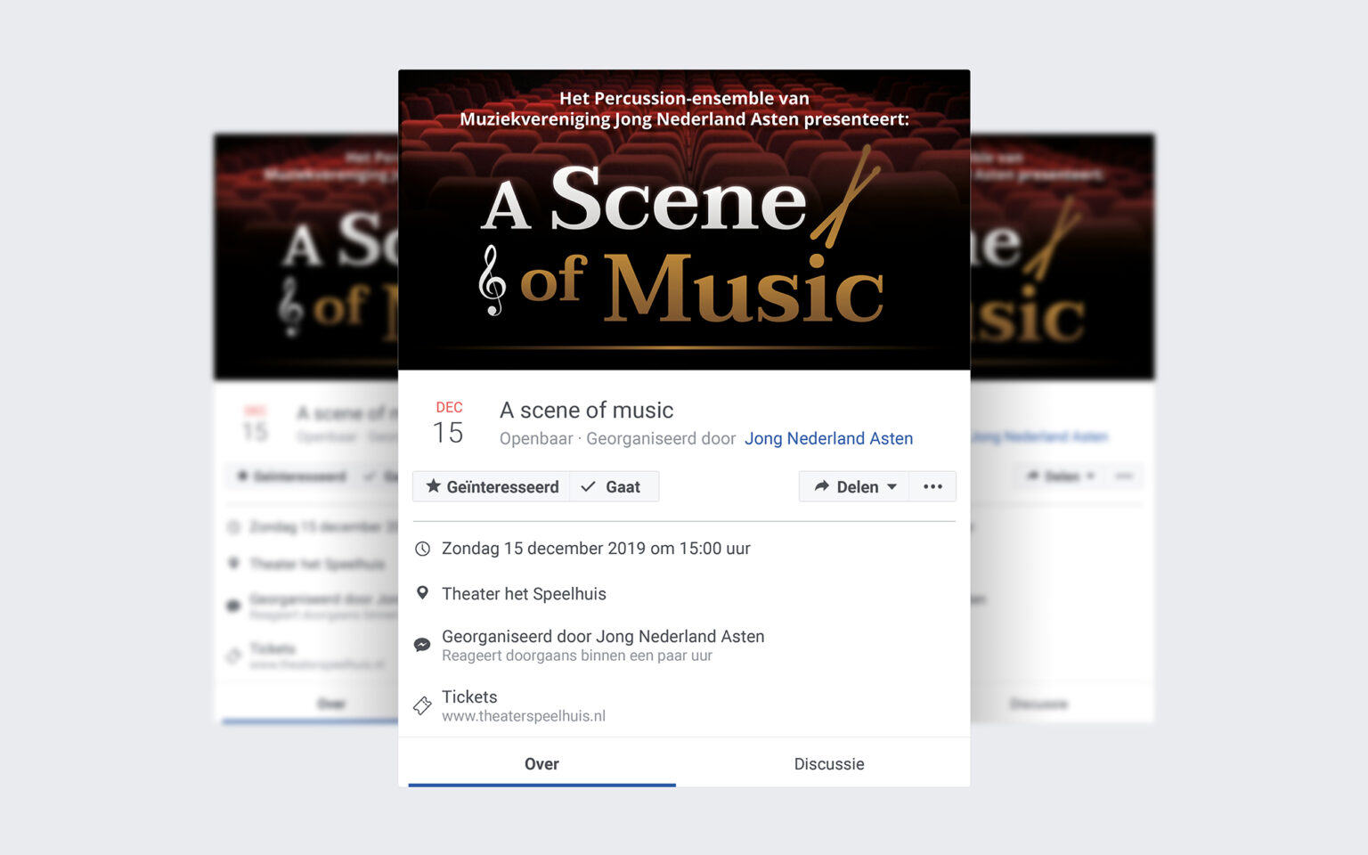Click the share arrow icon on Delen button
Image resolution: width=1368 pixels, height=855 pixels.
[x=821, y=486]
